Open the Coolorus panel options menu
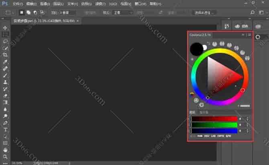 click(x=249, y=35)
